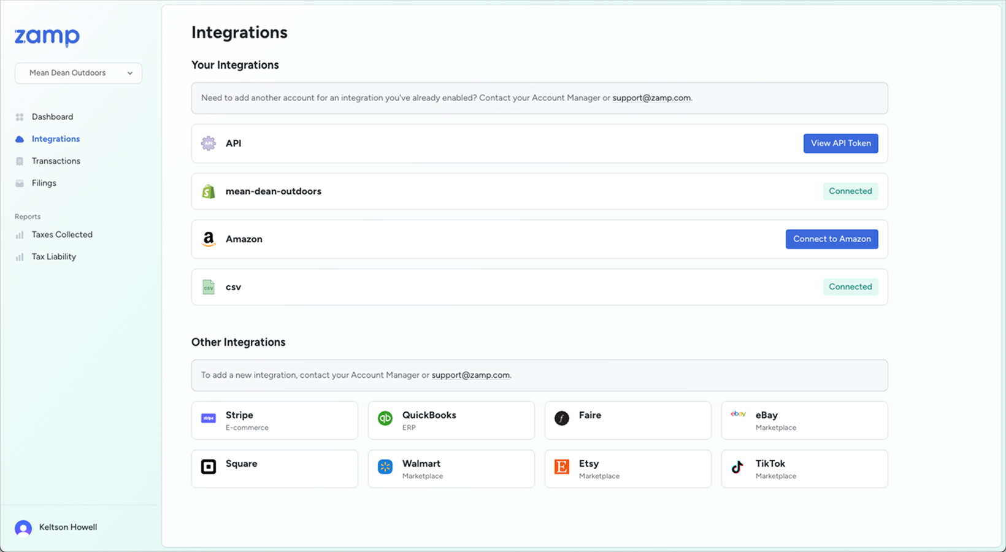This screenshot has height=552, width=1006.
Task: Click the csv file icon
Action: pyautogui.click(x=209, y=287)
